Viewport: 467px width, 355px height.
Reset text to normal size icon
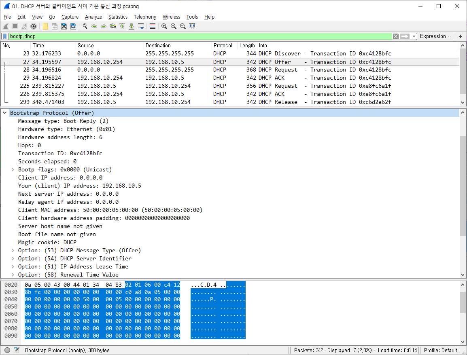(x=183, y=27)
